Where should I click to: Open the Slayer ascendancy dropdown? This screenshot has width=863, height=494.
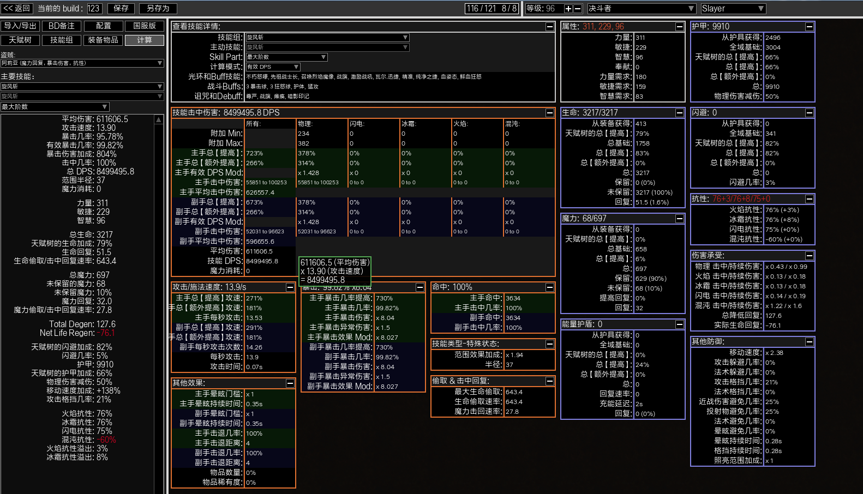733,9
